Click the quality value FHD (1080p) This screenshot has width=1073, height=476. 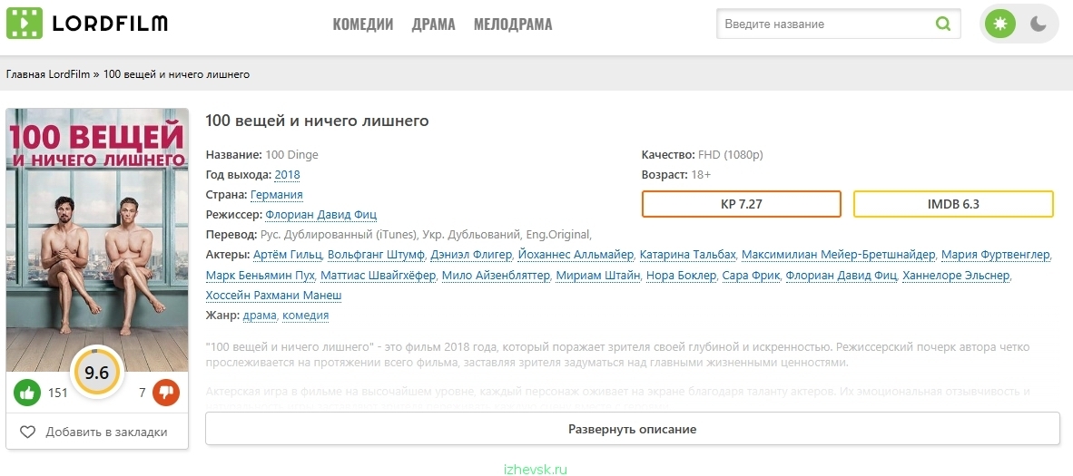pos(730,154)
